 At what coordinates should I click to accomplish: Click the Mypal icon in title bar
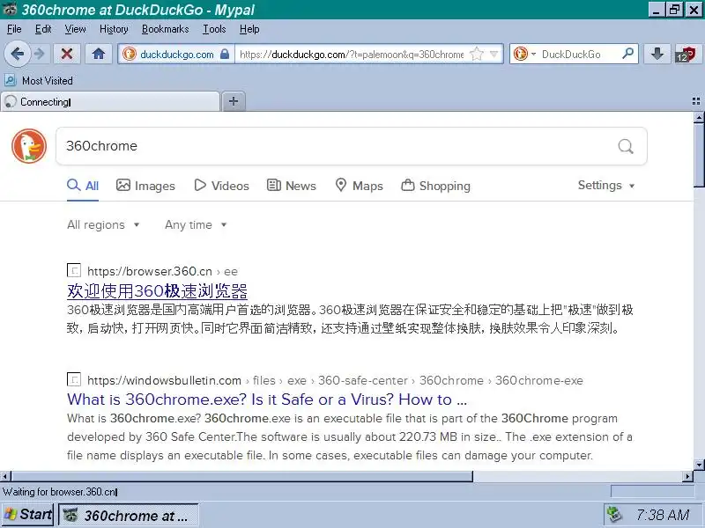tap(10, 10)
